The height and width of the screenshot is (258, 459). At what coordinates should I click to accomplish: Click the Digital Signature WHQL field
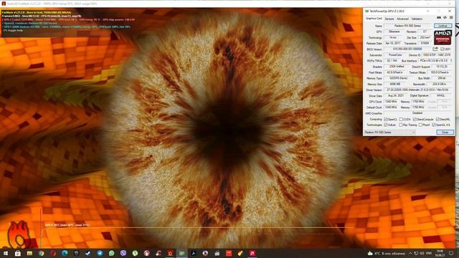click(440, 95)
